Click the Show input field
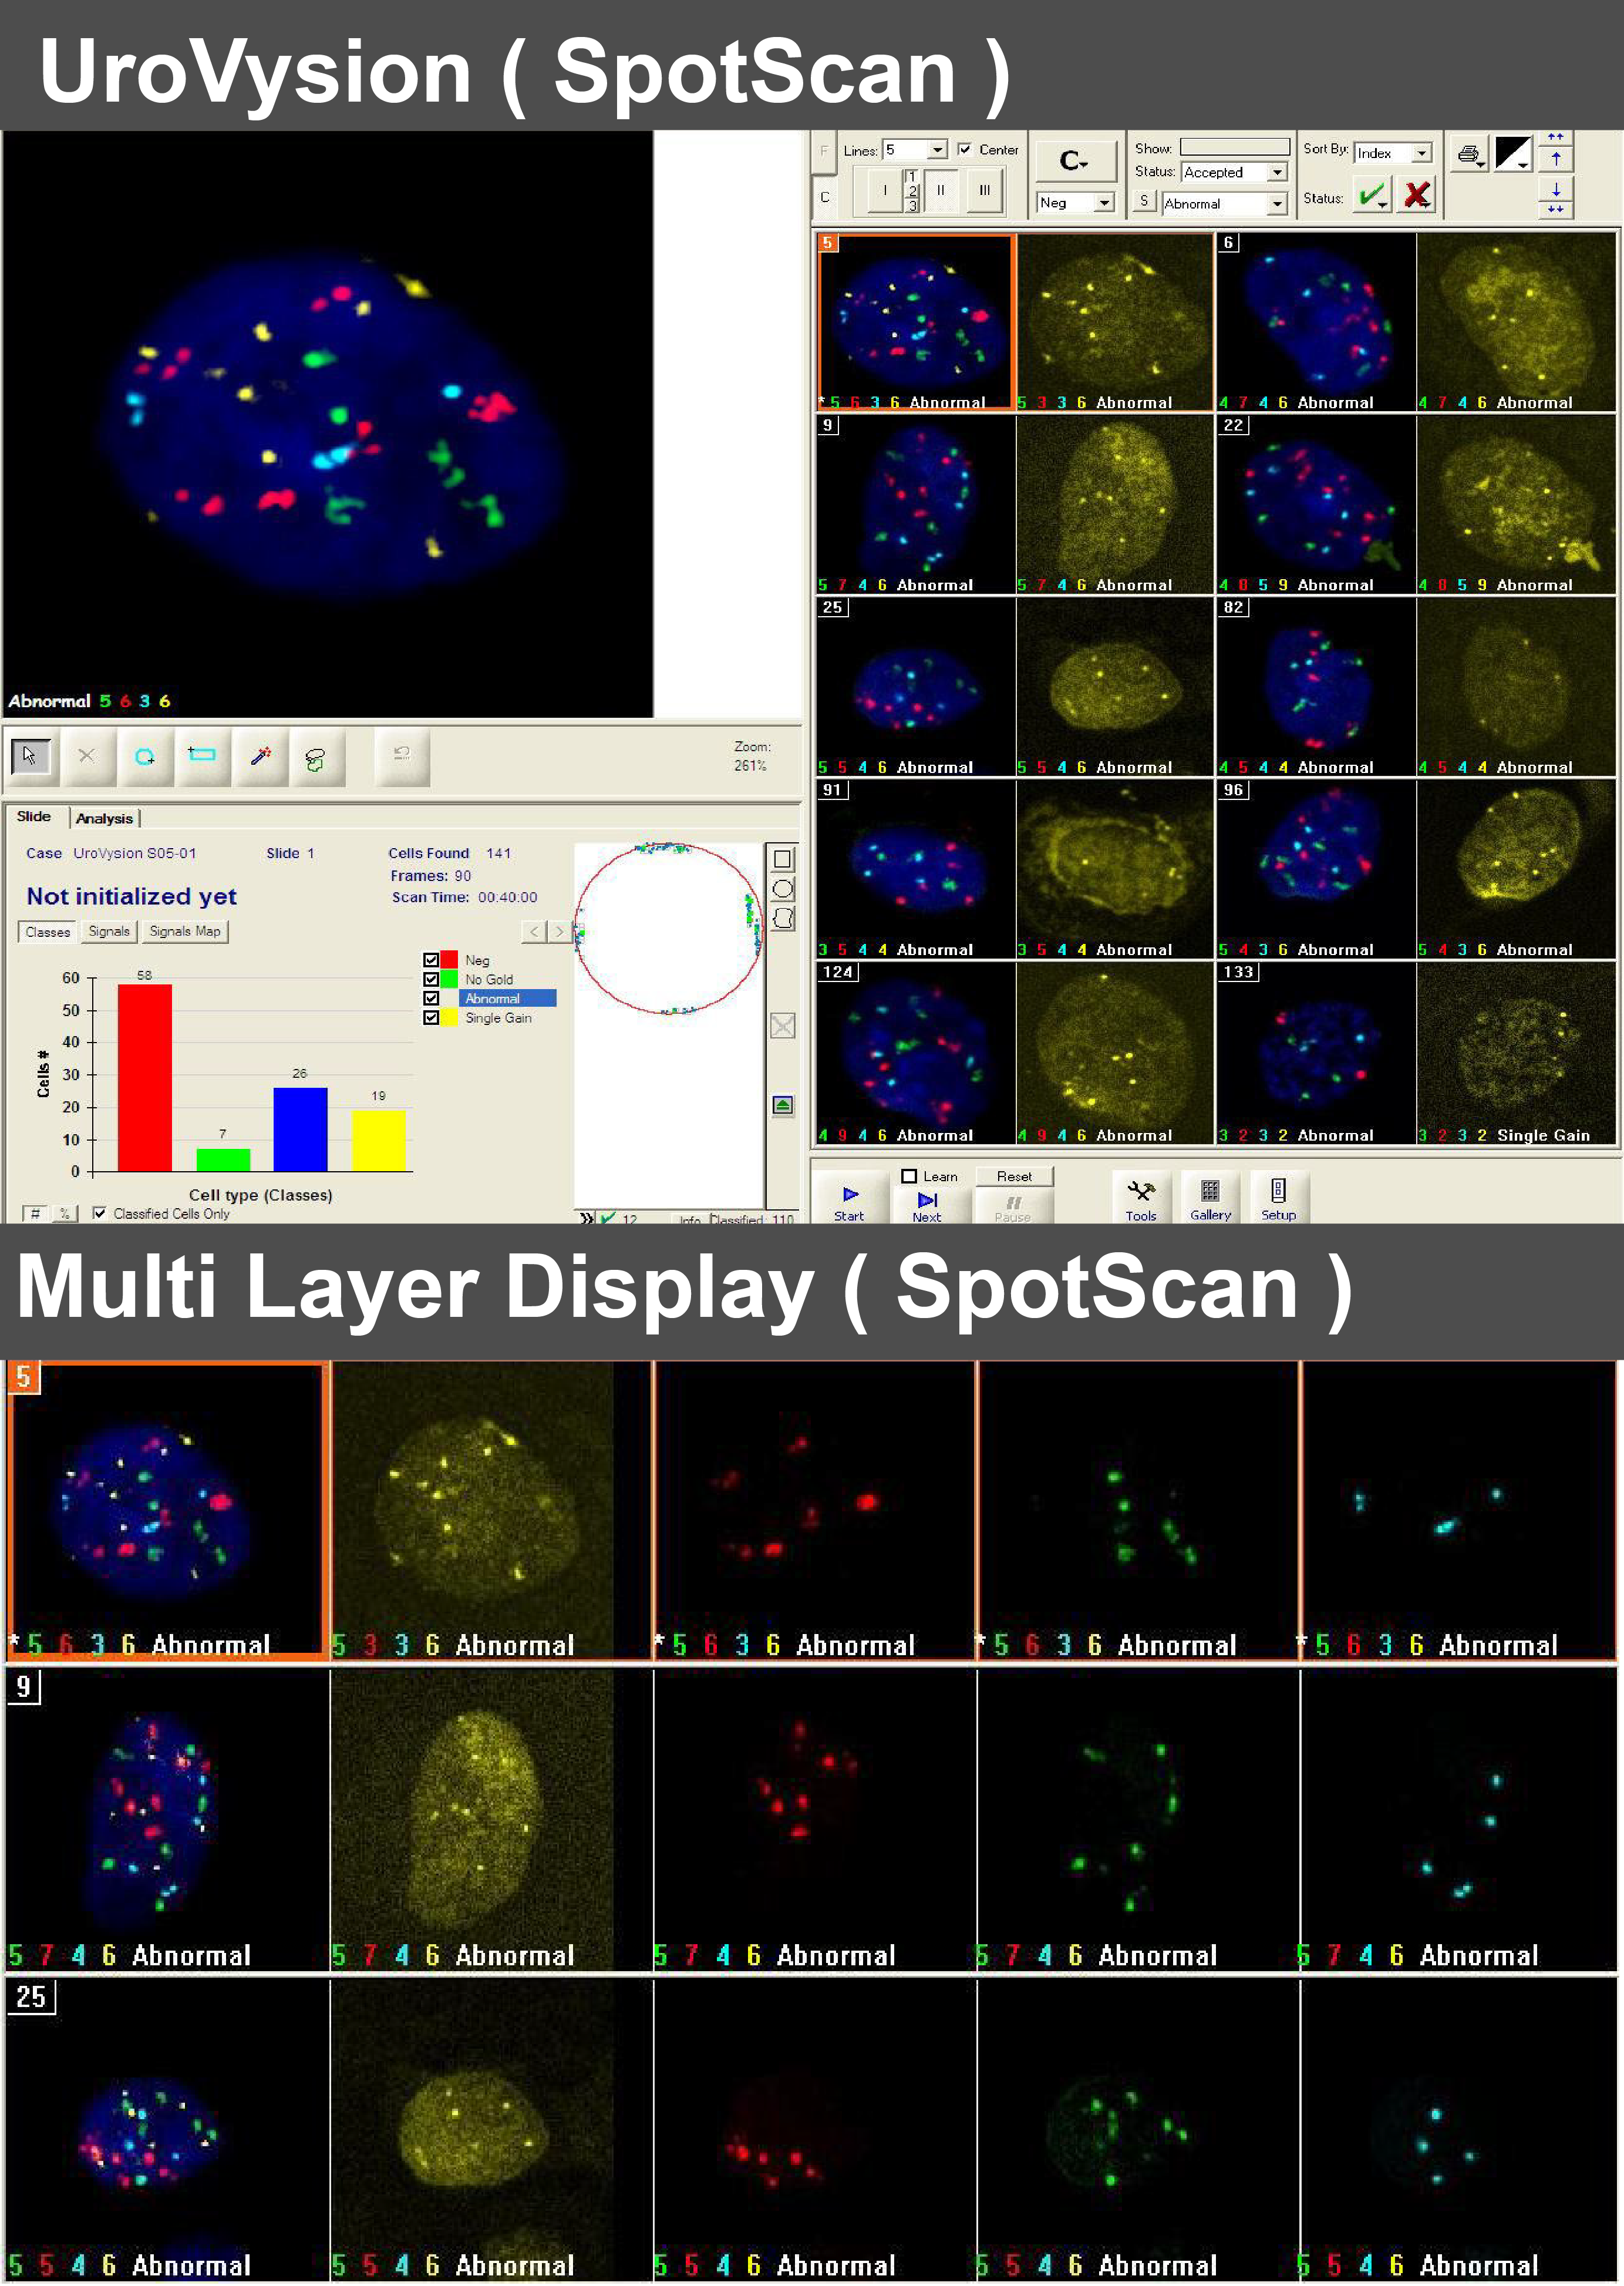This screenshot has width=1624, height=2286. click(1235, 146)
